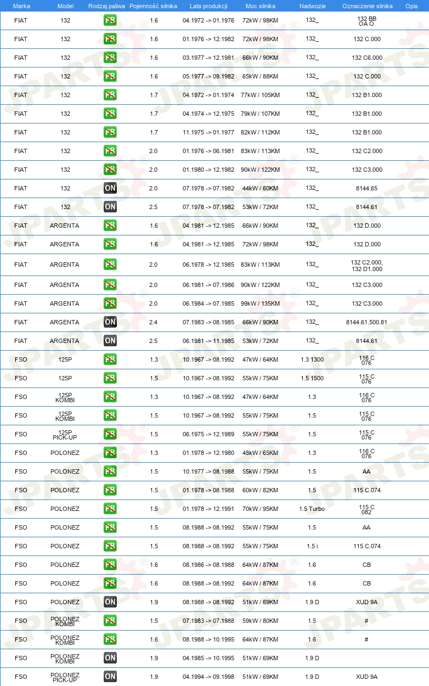Select the 10.1977 -> 08.1988 production date cell
The width and height of the screenshot is (429, 686).
(208, 471)
